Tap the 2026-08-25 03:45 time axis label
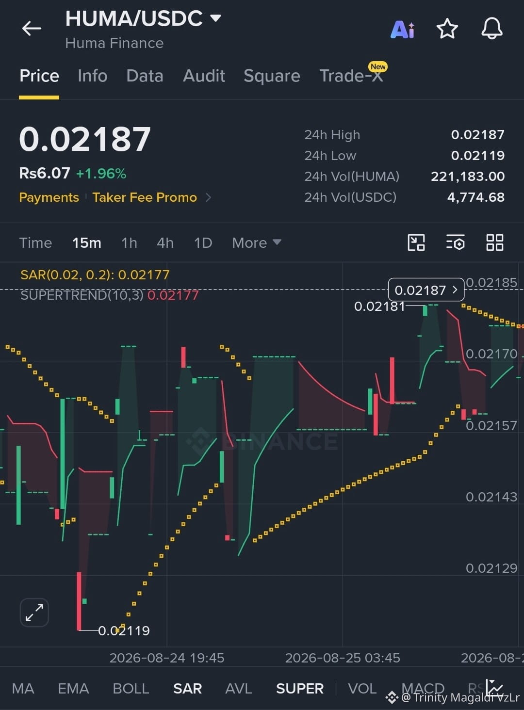The width and height of the screenshot is (524, 710). click(343, 658)
